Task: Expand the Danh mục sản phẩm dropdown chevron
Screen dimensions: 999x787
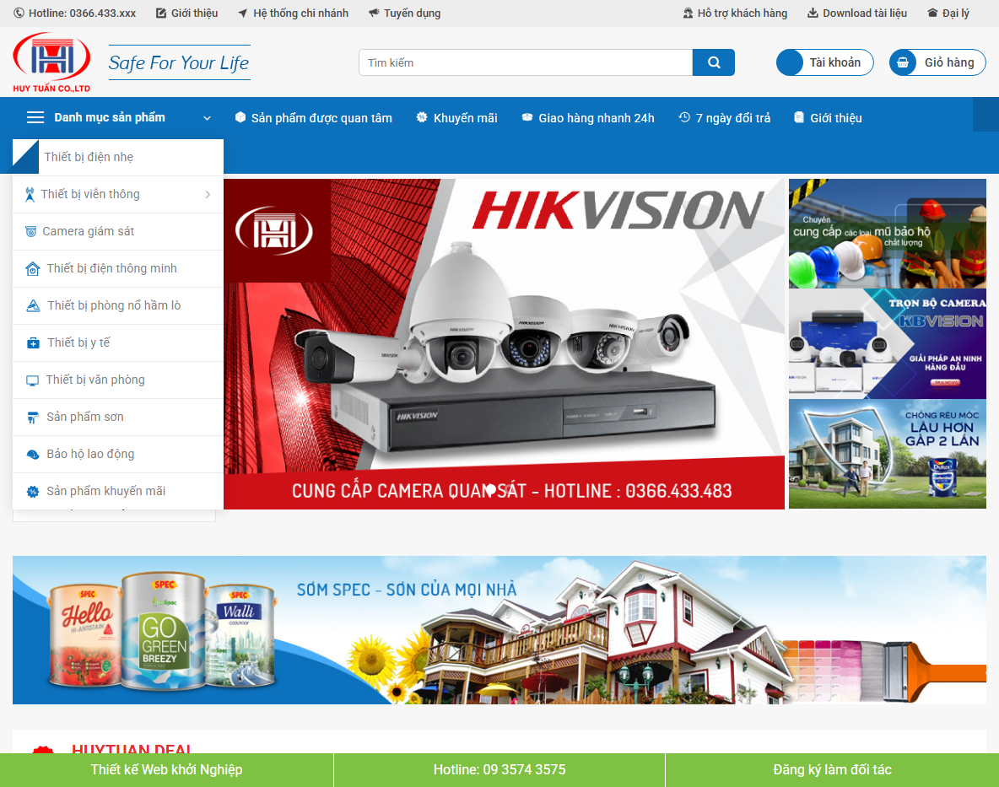Action: [206, 118]
